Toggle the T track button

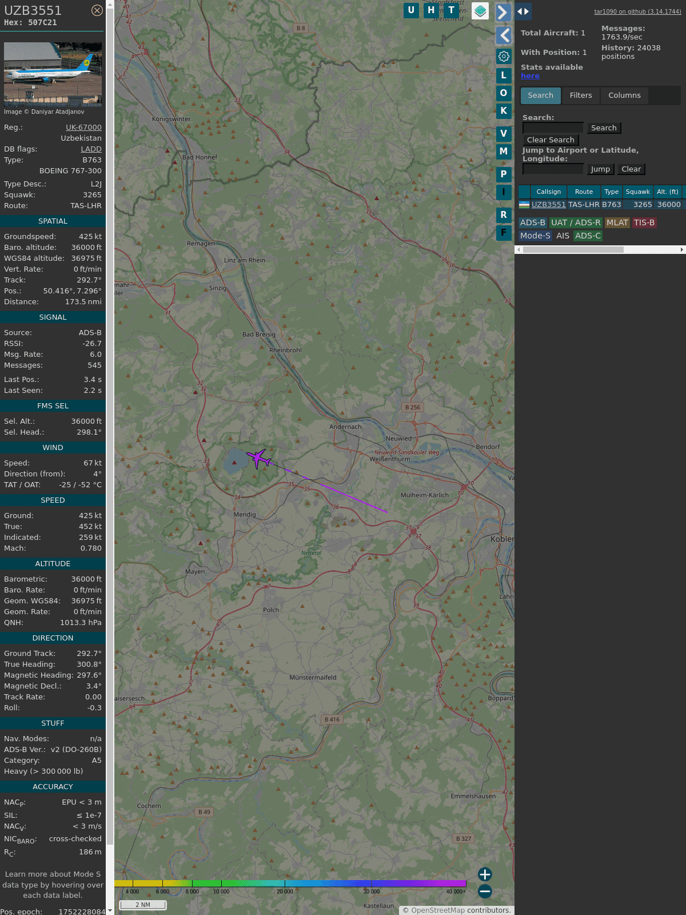coord(452,10)
